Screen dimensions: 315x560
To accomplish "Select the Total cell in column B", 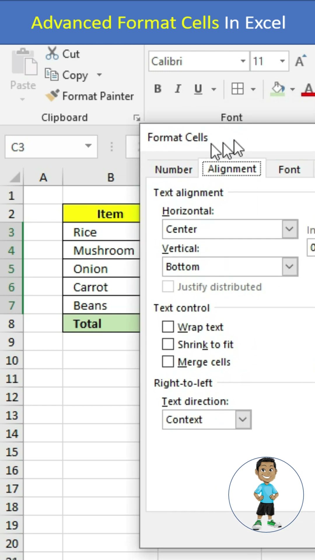I will [x=101, y=324].
